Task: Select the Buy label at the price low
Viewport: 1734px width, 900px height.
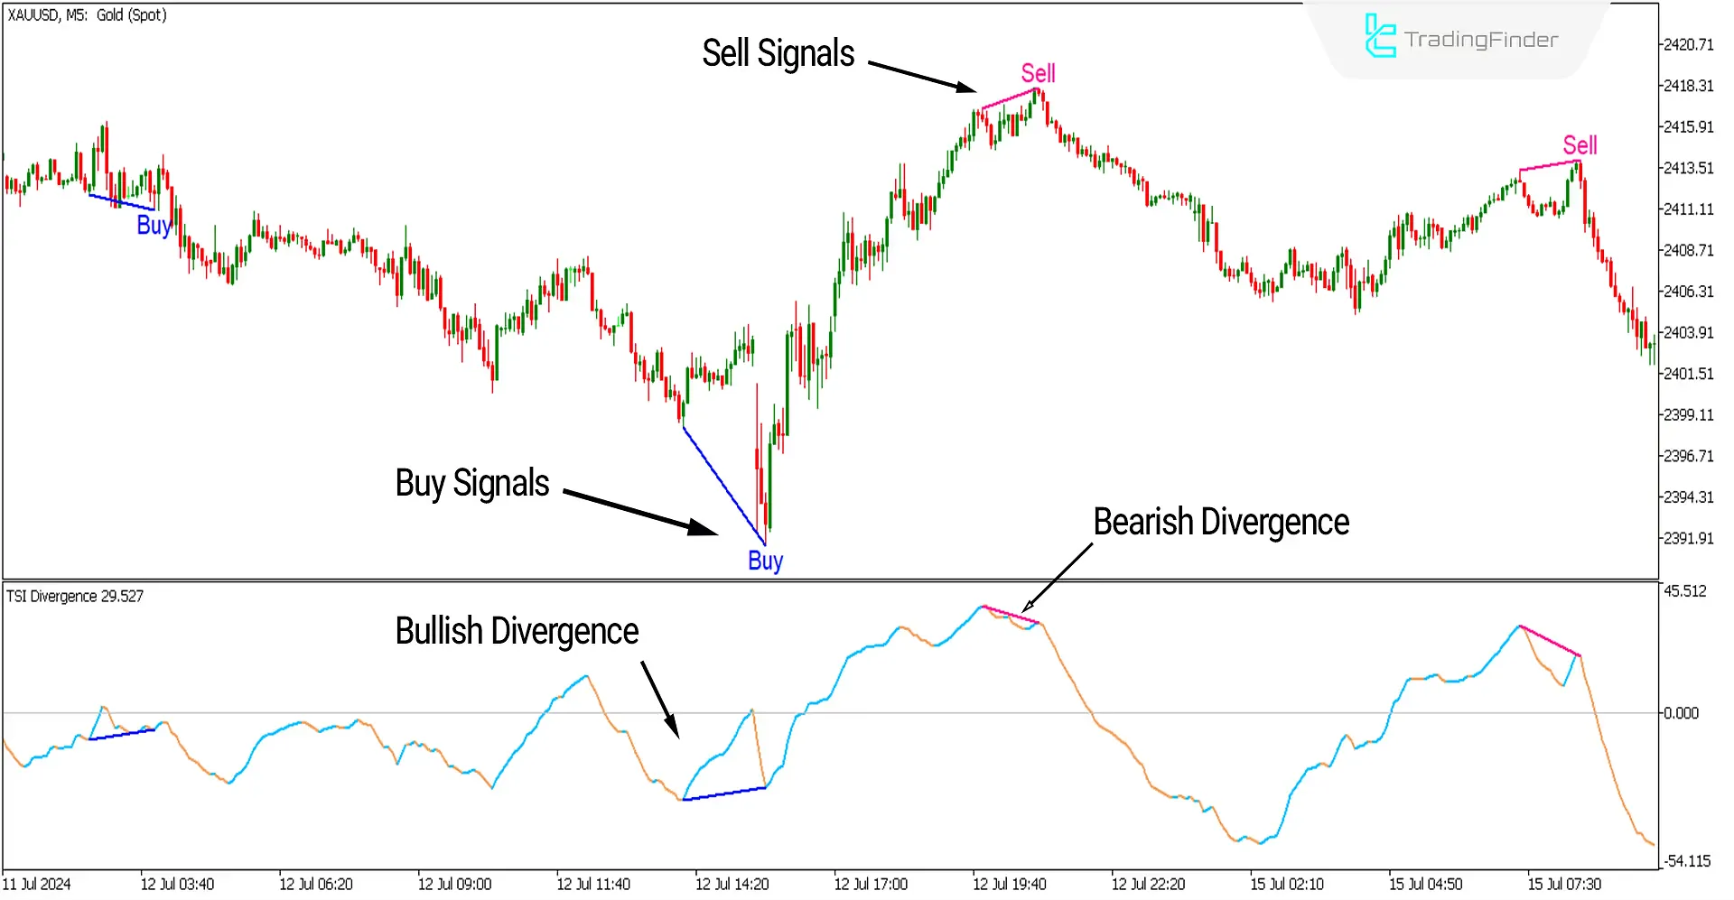Action: [764, 561]
